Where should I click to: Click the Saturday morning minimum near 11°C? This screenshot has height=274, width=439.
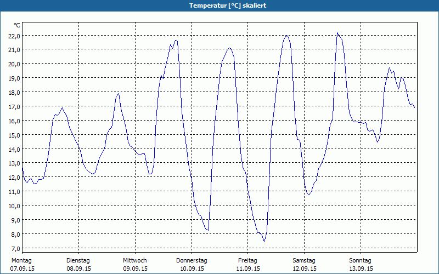(309, 195)
